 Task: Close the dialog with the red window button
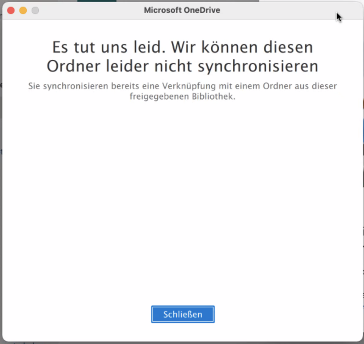tap(11, 10)
